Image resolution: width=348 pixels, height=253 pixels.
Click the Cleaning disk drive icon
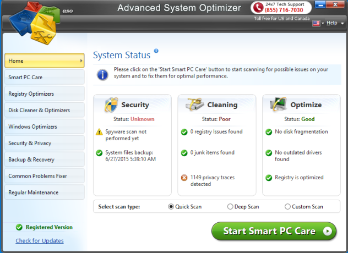(194, 105)
